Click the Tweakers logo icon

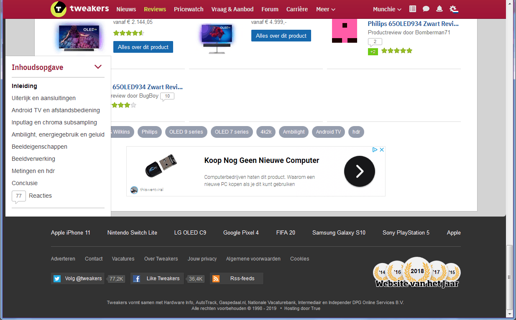59,9
